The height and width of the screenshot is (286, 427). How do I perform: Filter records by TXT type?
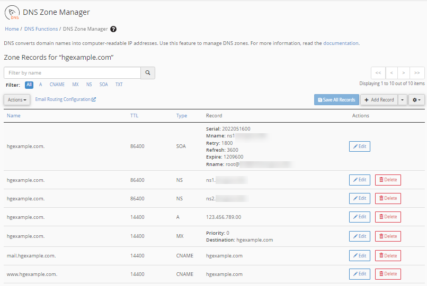(119, 85)
